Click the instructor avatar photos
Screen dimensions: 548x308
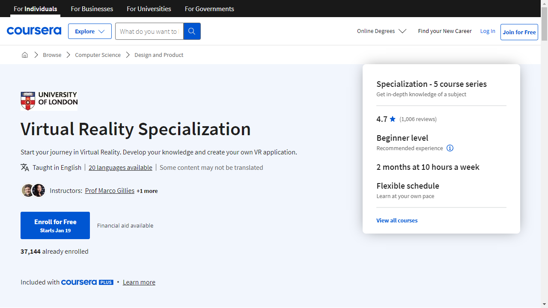(x=33, y=190)
